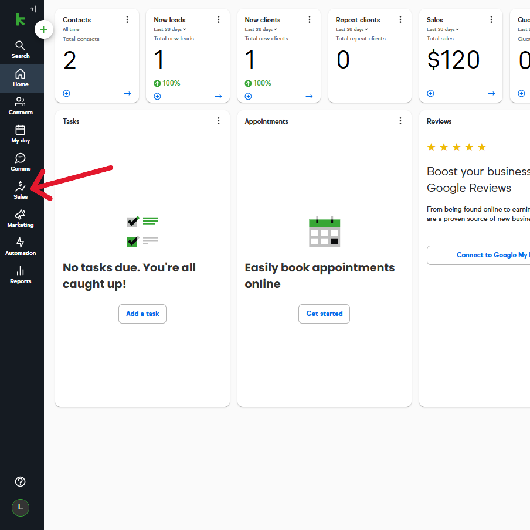This screenshot has height=530, width=530.
Task: Follow the arrow on Contacts card
Action: point(127,93)
